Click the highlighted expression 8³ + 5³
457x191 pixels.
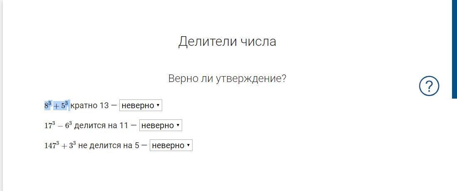(x=57, y=105)
